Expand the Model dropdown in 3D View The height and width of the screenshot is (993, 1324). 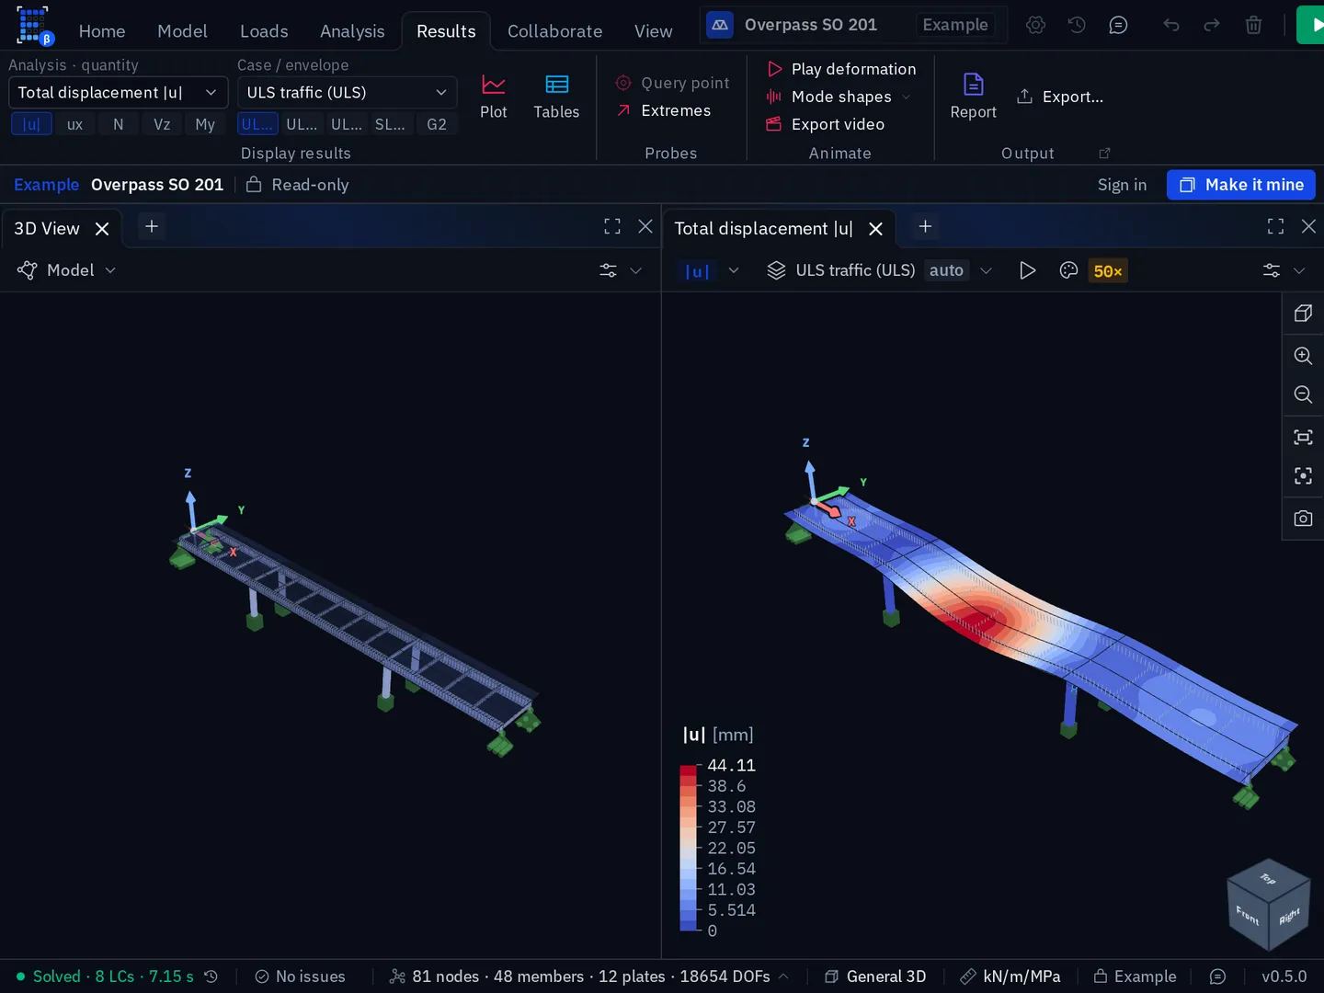tap(67, 270)
